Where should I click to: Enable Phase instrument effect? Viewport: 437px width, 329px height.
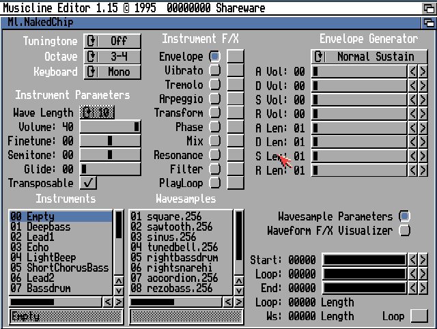(214, 127)
